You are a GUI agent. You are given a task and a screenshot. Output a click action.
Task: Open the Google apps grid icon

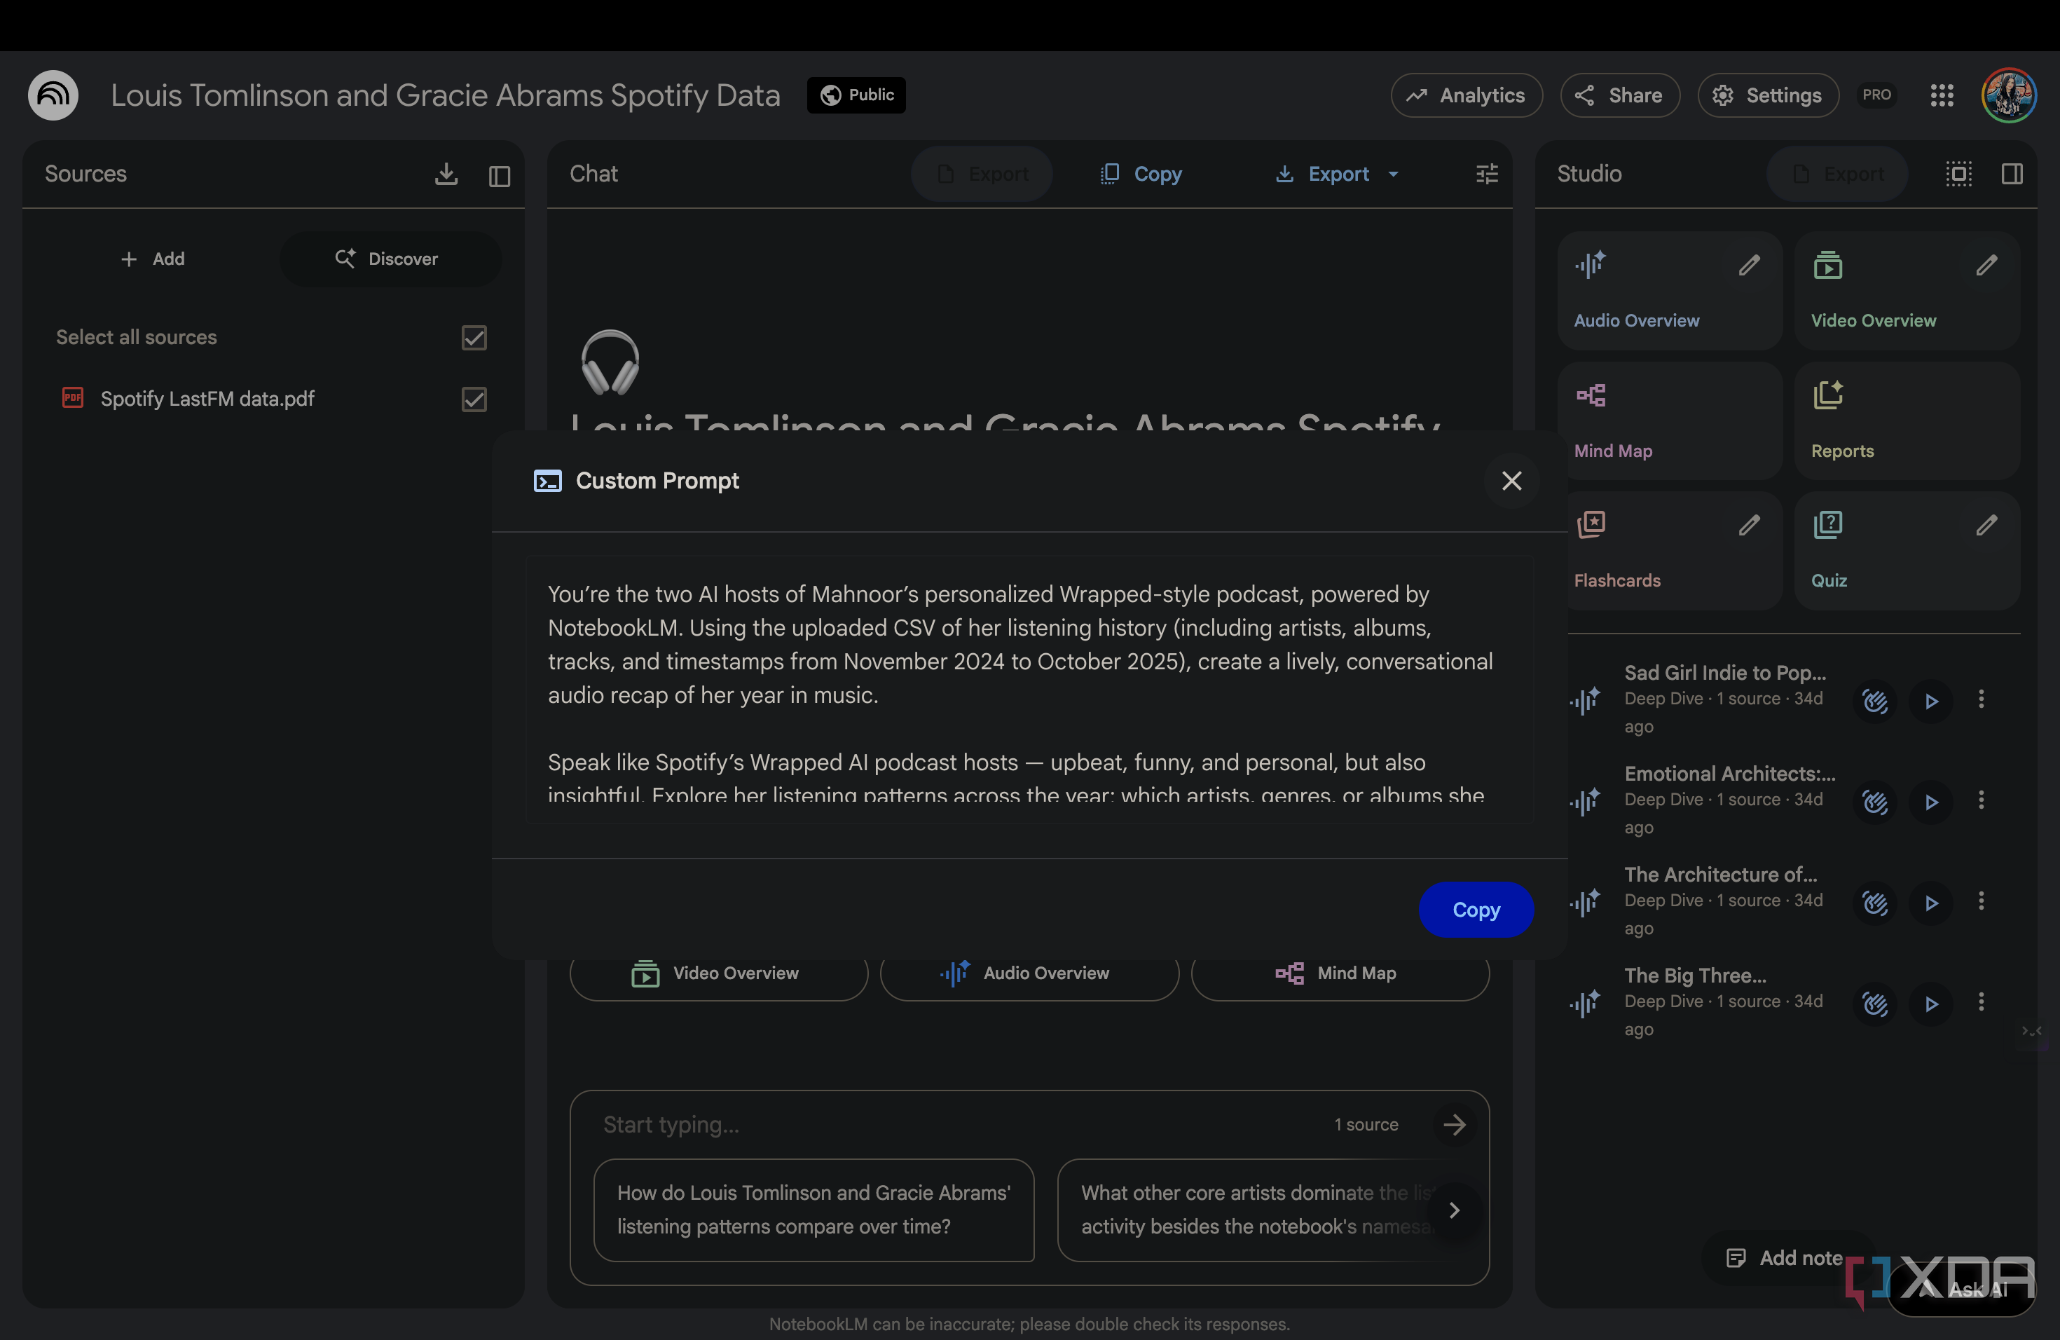pyautogui.click(x=1942, y=95)
